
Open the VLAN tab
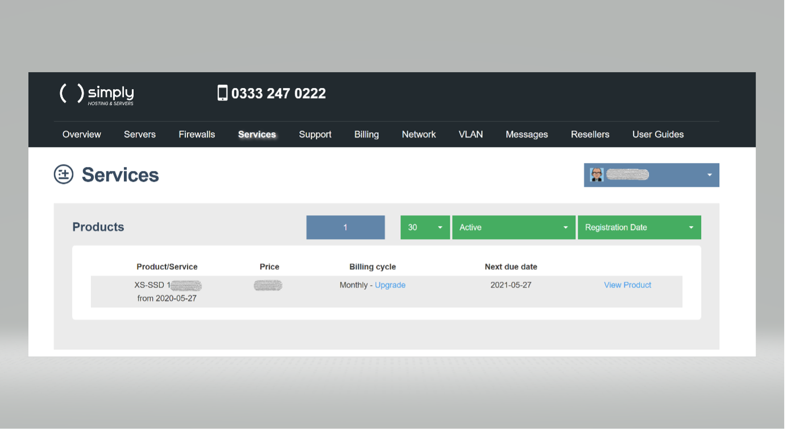(x=470, y=134)
